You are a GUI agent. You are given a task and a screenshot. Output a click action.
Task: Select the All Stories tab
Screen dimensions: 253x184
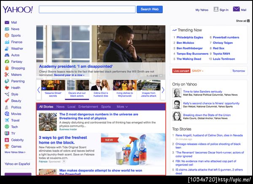click(x=46, y=107)
